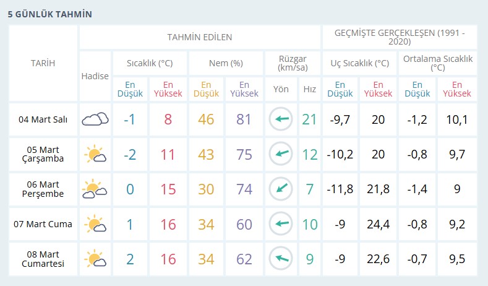Viewport: 488px width, 286px height.
Task: Click the partly sunny icon for 05 Mart Çarşamba
Action: tap(95, 154)
